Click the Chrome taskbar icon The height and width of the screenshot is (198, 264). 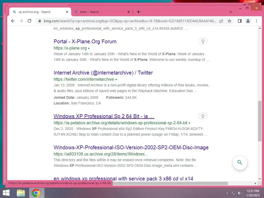coord(36,193)
